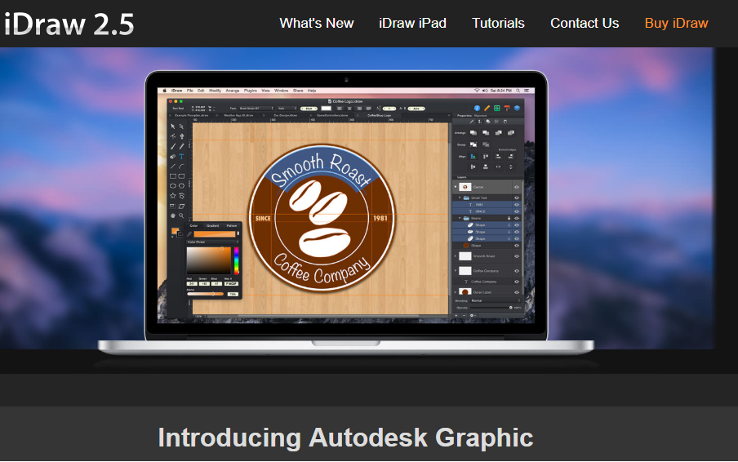Collapse the Beans group triangle
The width and height of the screenshot is (738, 462).
click(x=460, y=218)
